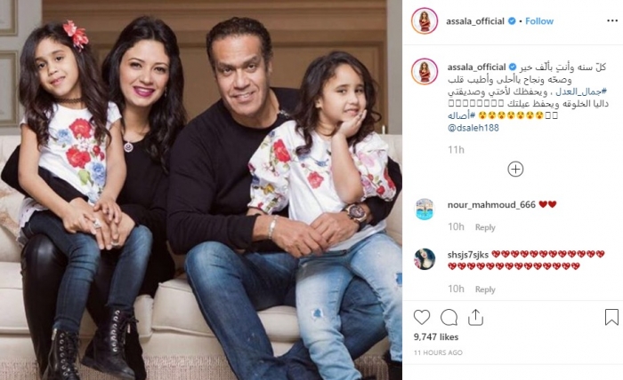Open assala_official avatar beside the caption
Image resolution: width=623 pixels, height=380 pixels.
(425, 71)
